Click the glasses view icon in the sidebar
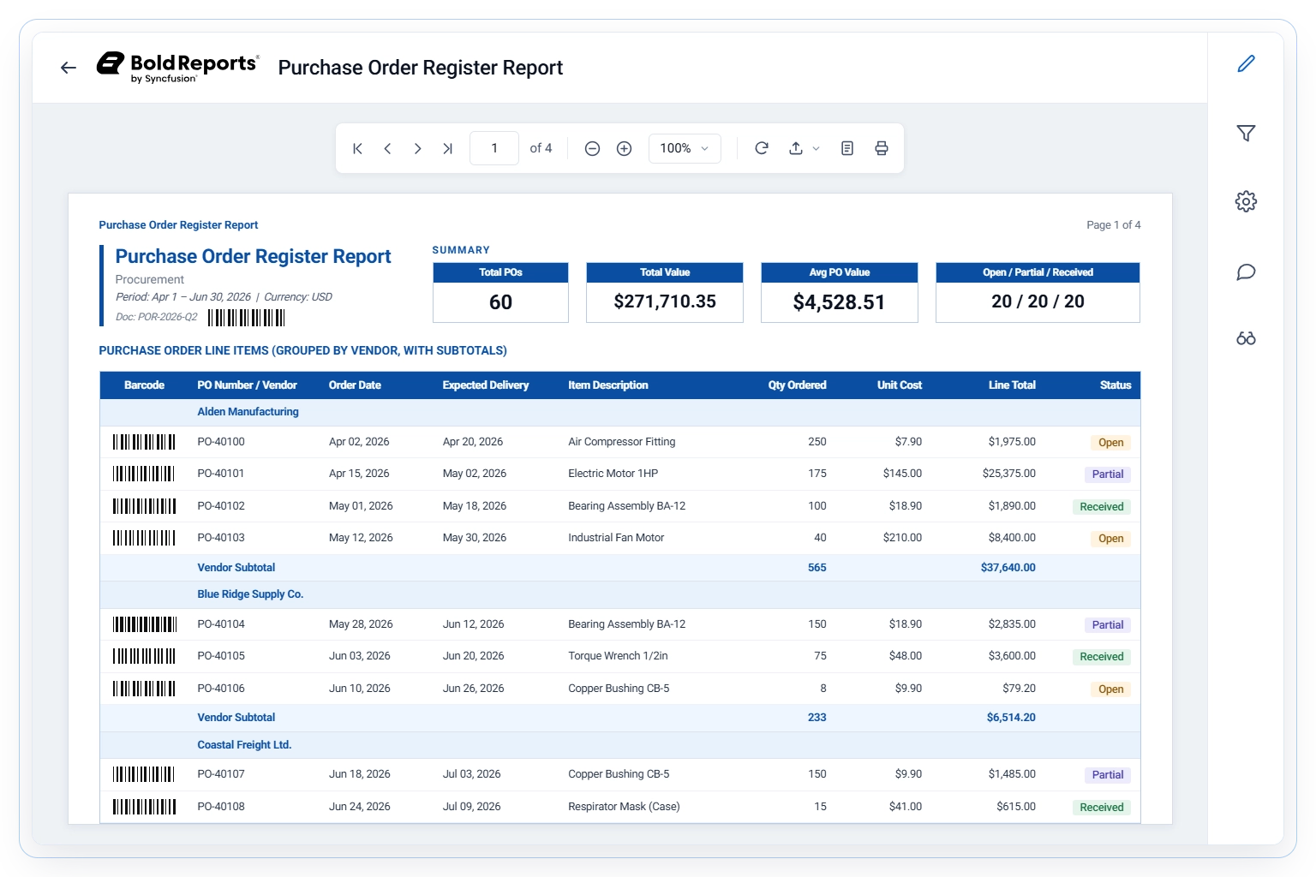Screen dimensions: 1316x877 1246,338
